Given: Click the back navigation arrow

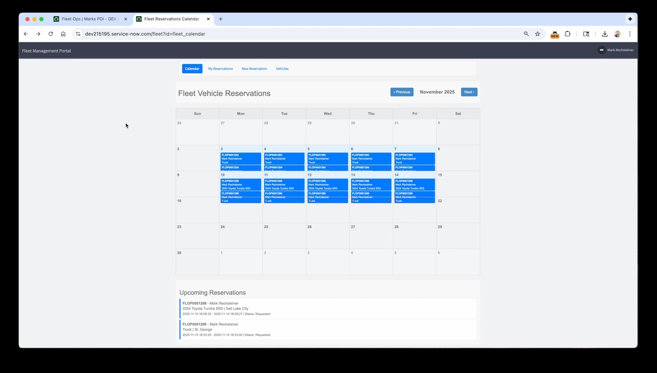Looking at the screenshot, I should [x=26, y=34].
